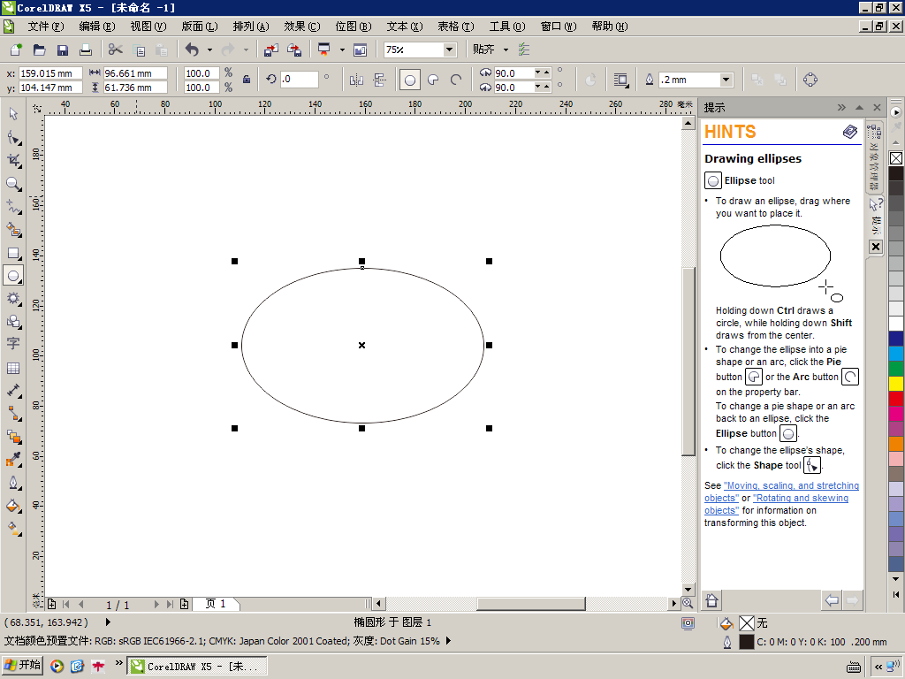Select the Crop tool in toolbox
Viewport: 905px width, 679px height.
pos(13,160)
